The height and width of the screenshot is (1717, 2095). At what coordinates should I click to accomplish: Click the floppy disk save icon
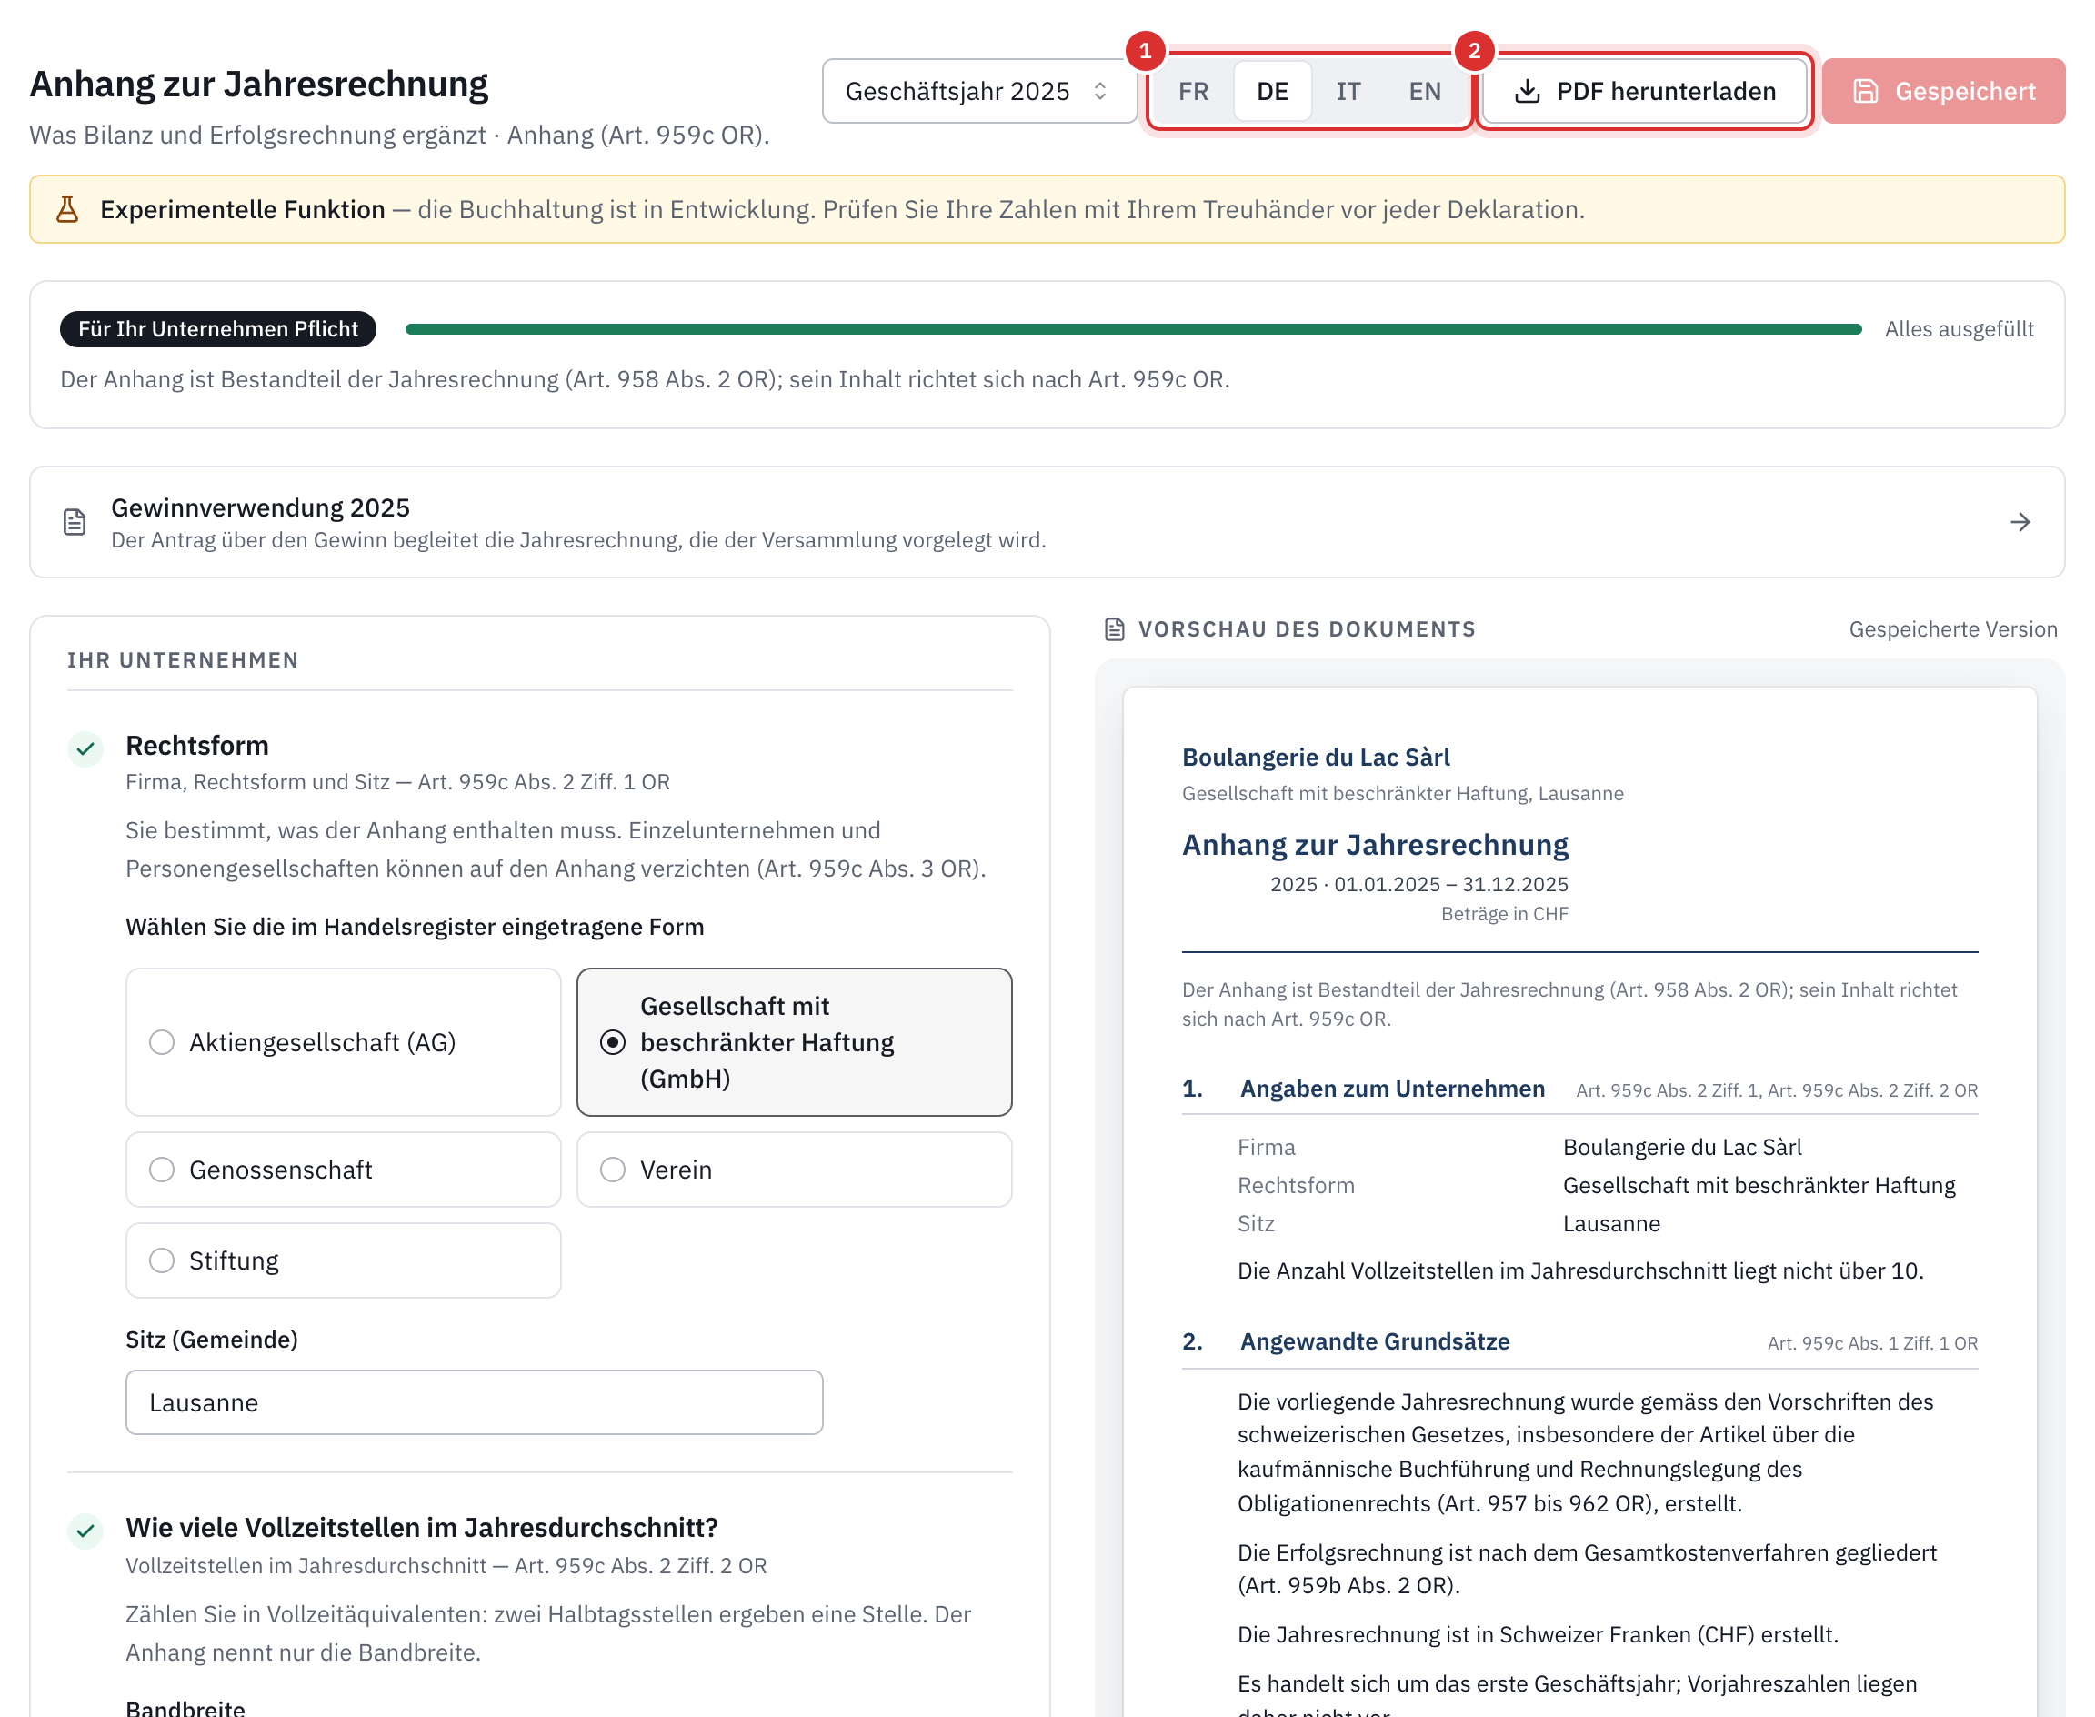click(x=1865, y=91)
